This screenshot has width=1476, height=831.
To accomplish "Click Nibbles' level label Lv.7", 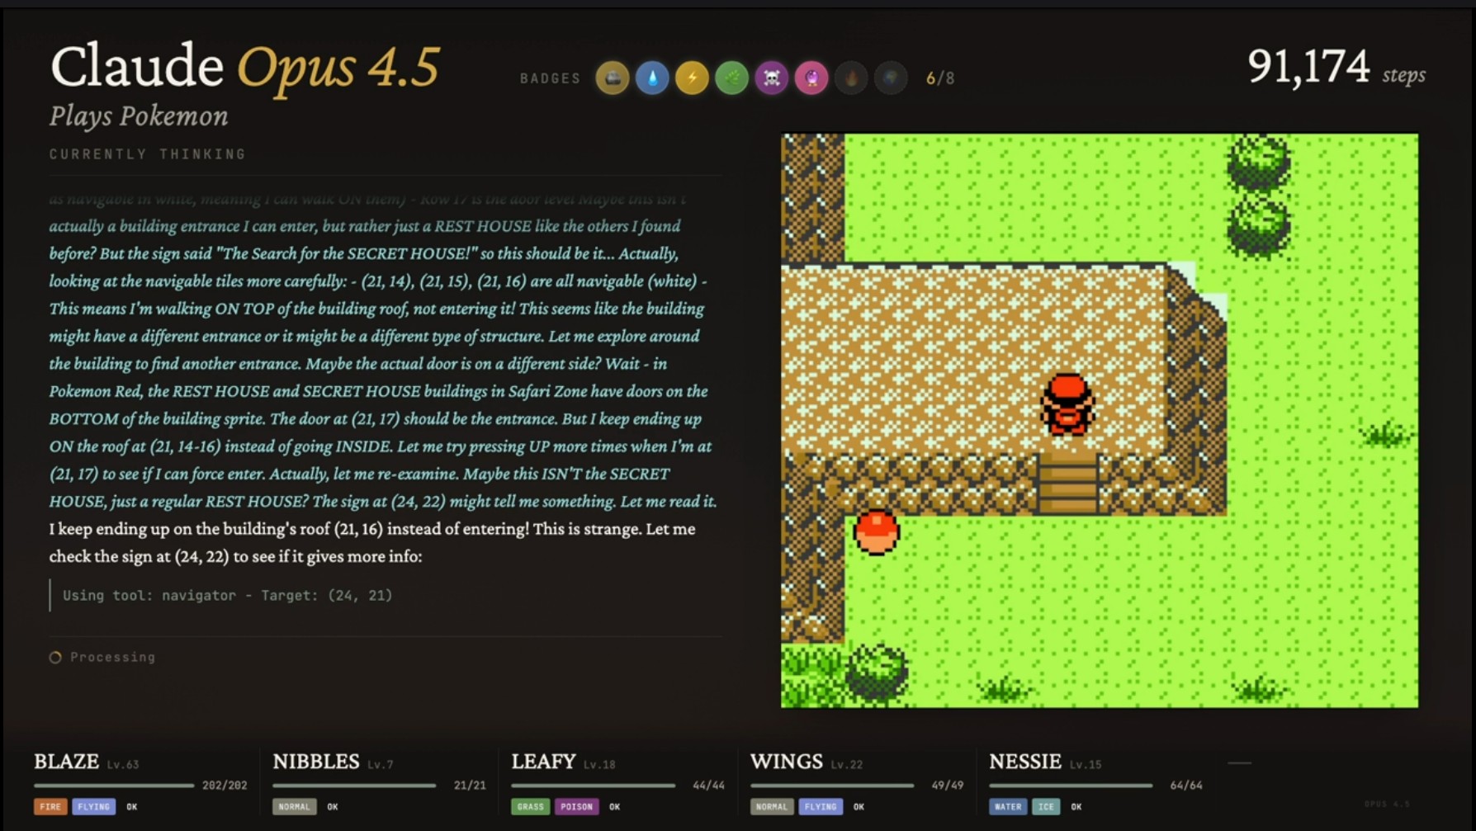I will coord(381,765).
